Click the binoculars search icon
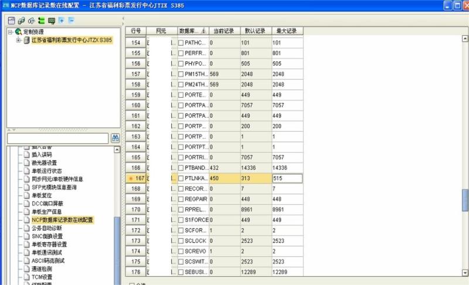469x285 pixels. tap(115, 138)
